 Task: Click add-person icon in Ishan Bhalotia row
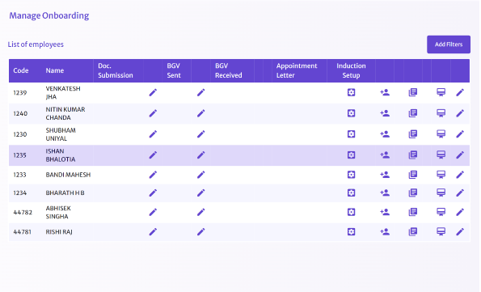(385, 154)
